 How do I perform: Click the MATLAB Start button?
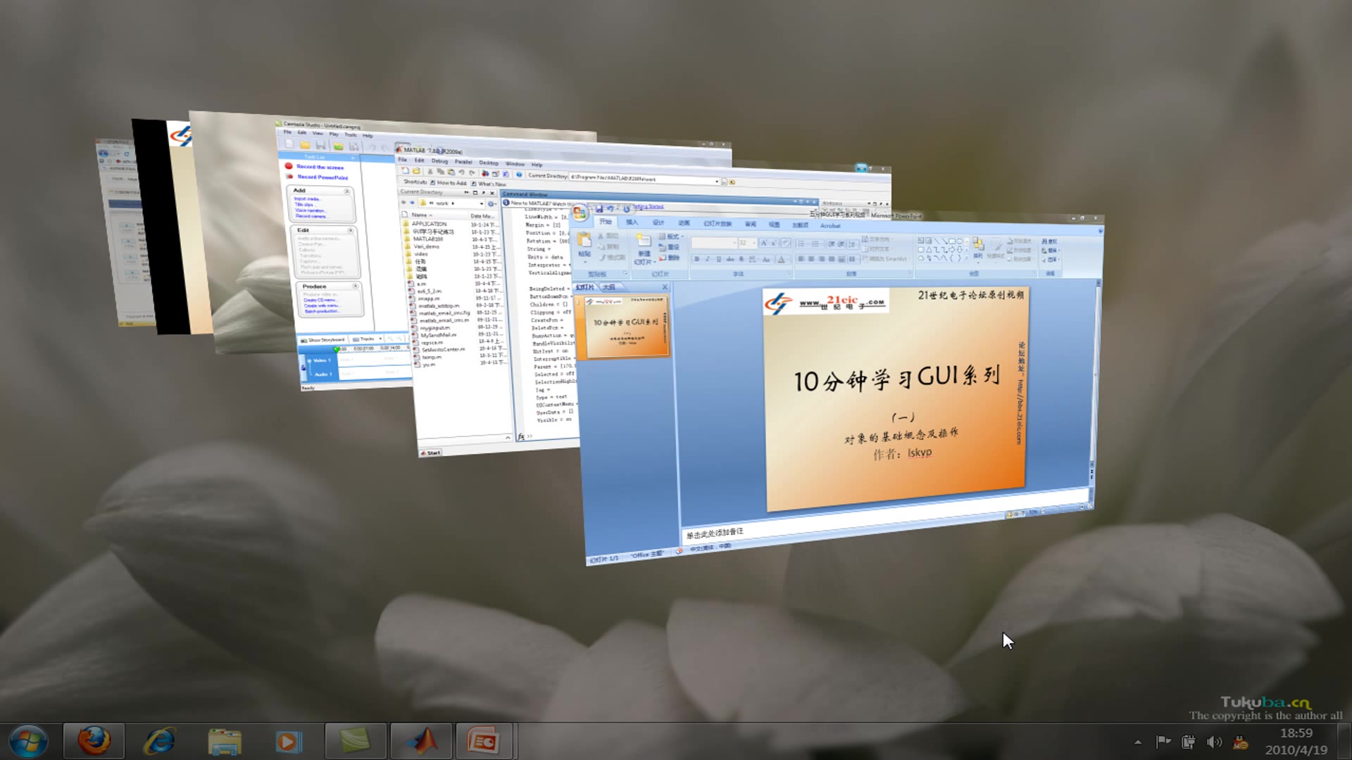point(431,452)
